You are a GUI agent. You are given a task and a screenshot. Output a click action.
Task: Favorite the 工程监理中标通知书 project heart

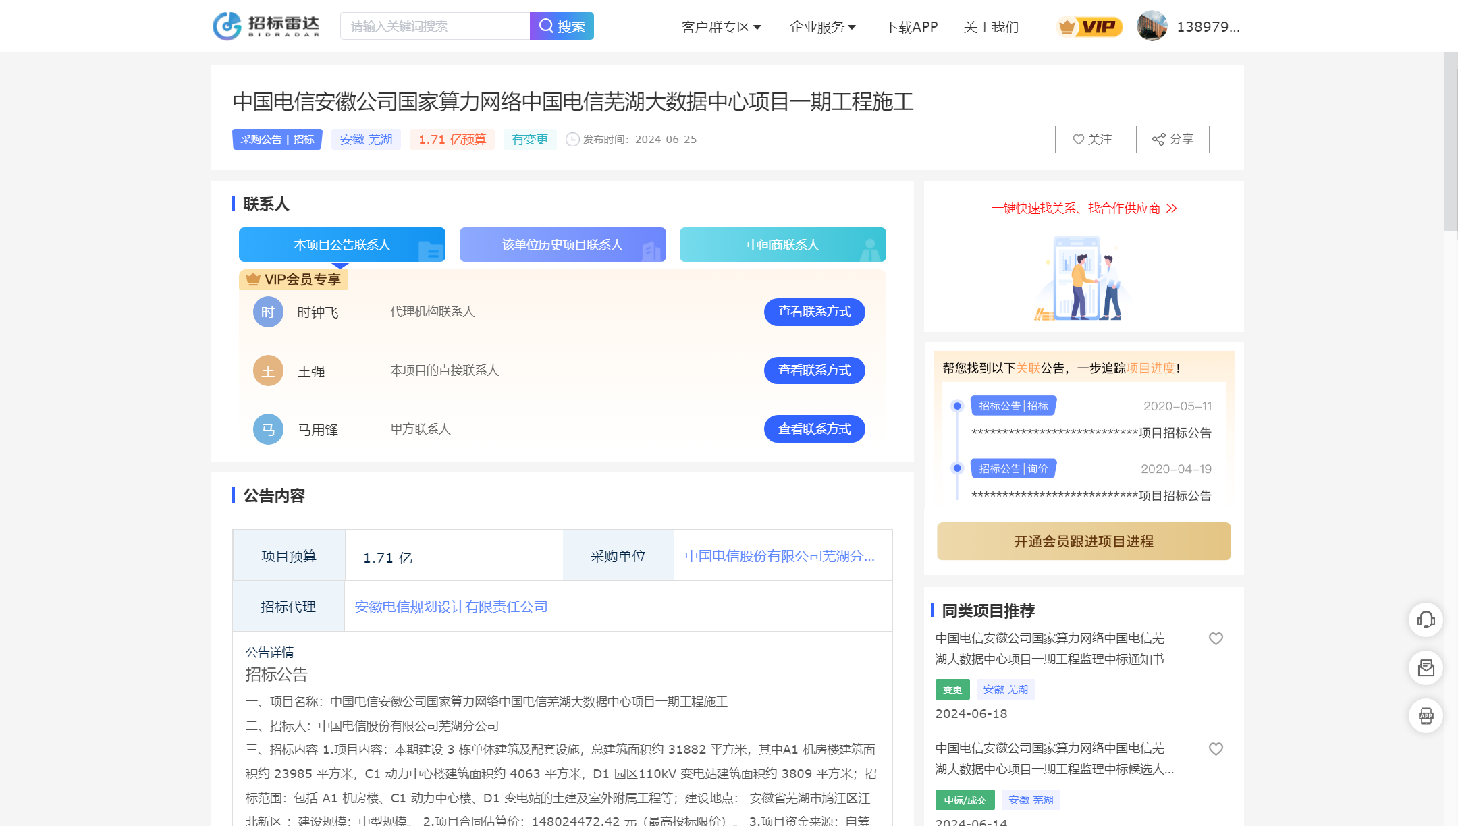[1216, 638]
